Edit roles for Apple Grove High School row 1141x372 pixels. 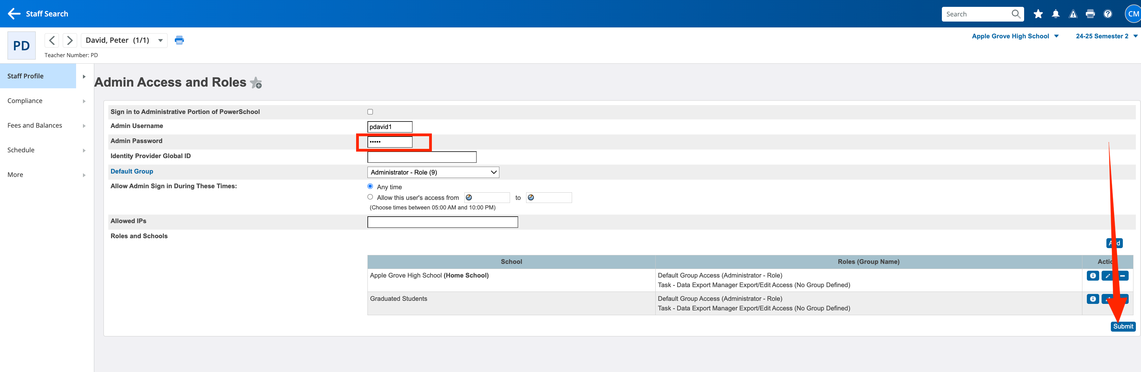1108,275
